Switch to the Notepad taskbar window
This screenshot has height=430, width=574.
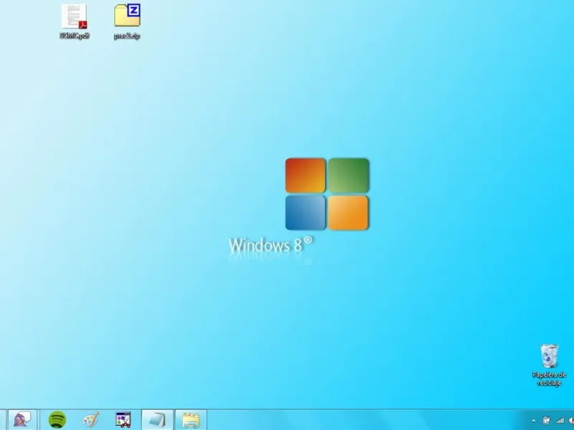point(157,419)
